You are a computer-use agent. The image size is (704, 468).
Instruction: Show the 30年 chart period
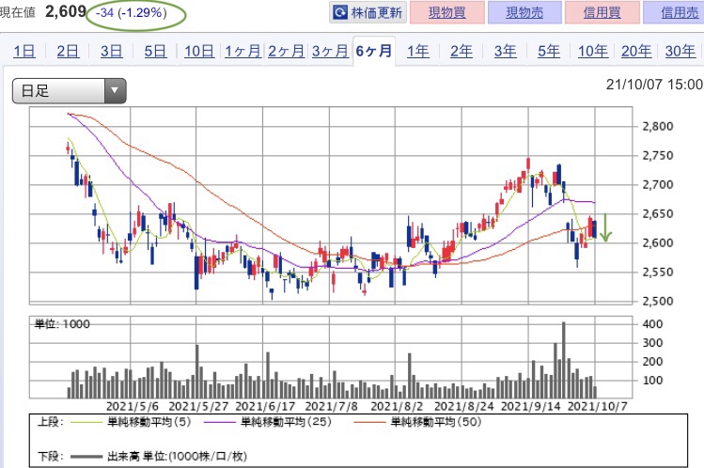pyautogui.click(x=680, y=51)
